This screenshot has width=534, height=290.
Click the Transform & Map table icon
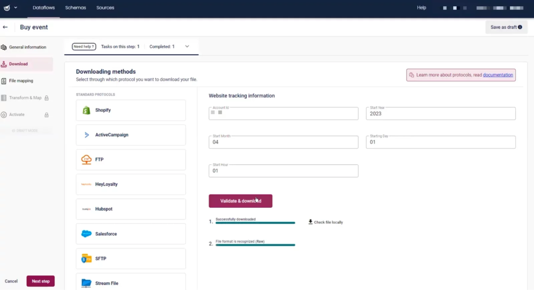point(4,98)
